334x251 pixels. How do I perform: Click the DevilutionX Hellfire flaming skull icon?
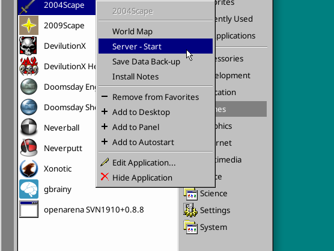coord(29,66)
